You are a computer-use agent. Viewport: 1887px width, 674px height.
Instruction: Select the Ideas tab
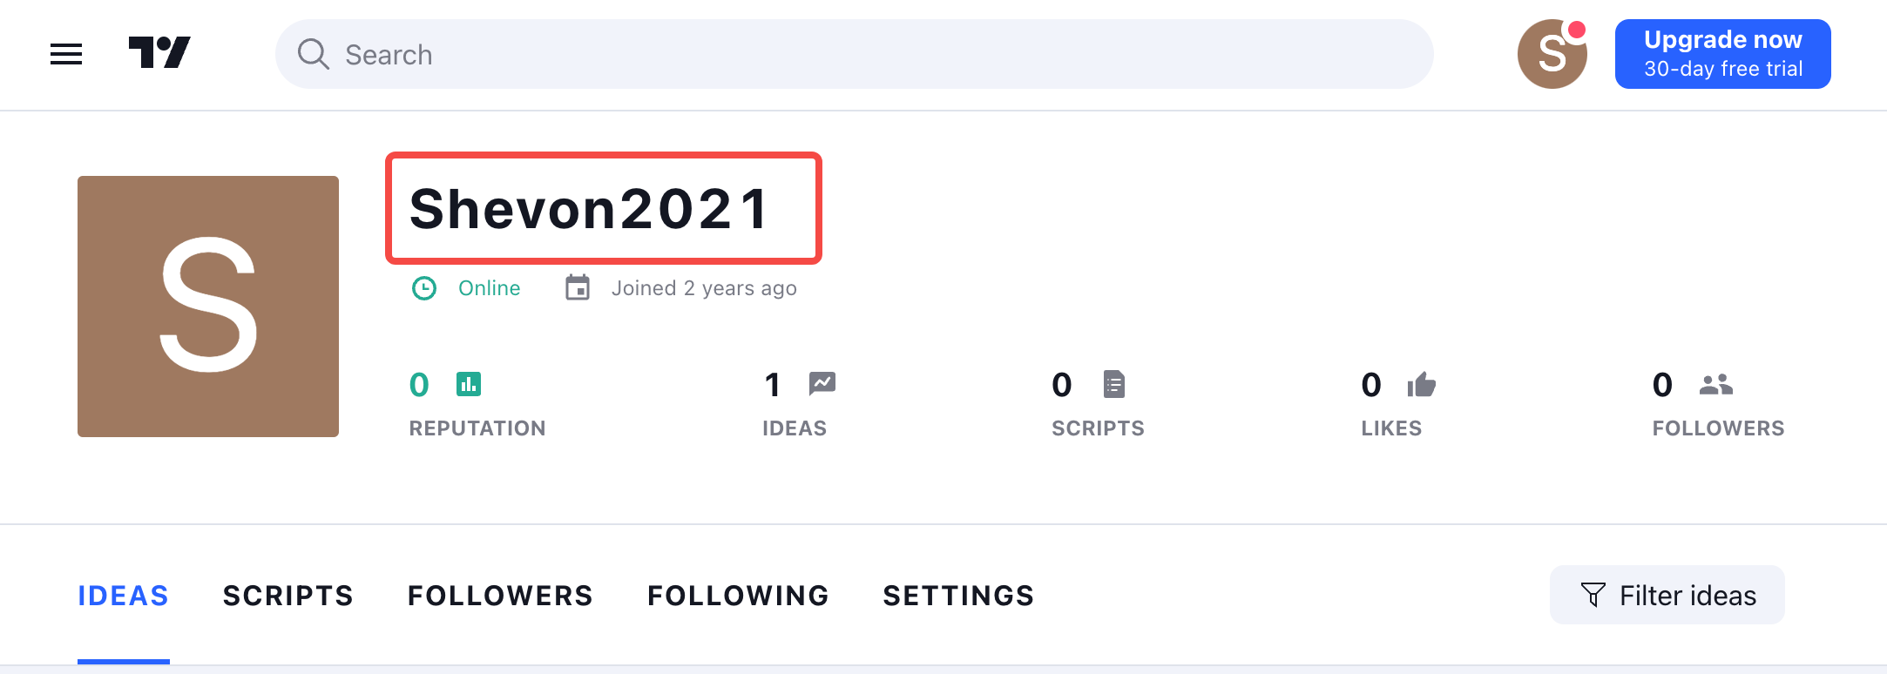pyautogui.click(x=123, y=596)
